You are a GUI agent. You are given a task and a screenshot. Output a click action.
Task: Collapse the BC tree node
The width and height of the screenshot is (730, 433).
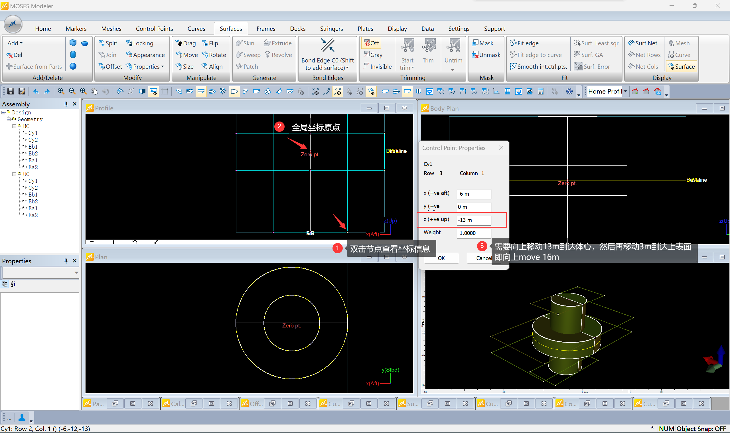point(14,126)
